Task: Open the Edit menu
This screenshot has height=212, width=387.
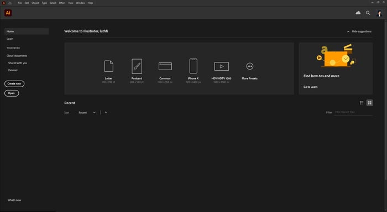Action: 27,3
